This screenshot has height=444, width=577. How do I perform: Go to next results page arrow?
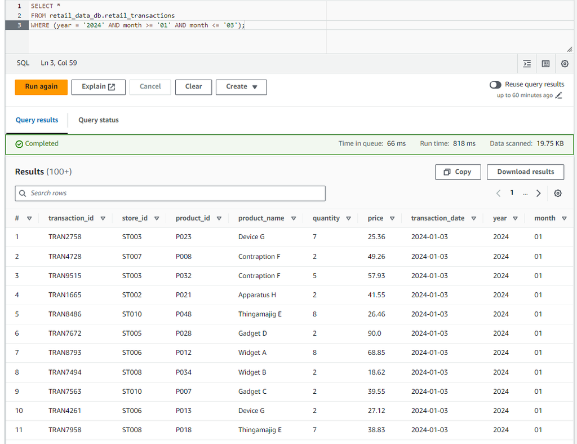click(x=539, y=193)
